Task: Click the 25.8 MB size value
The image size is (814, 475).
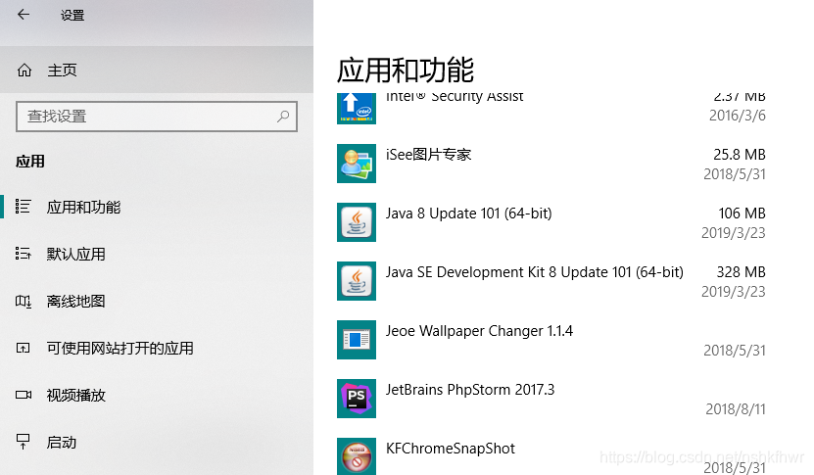Action: tap(740, 154)
